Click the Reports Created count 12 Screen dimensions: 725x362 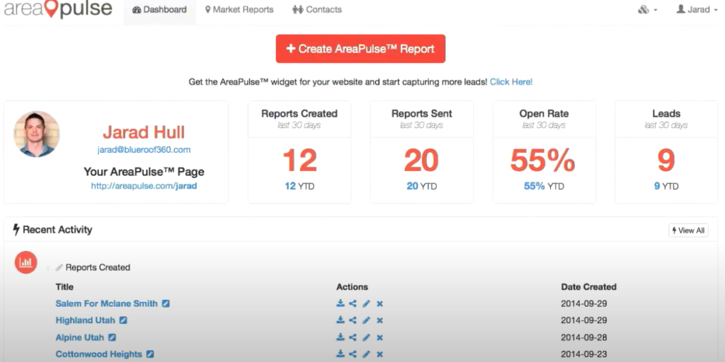[x=299, y=160]
